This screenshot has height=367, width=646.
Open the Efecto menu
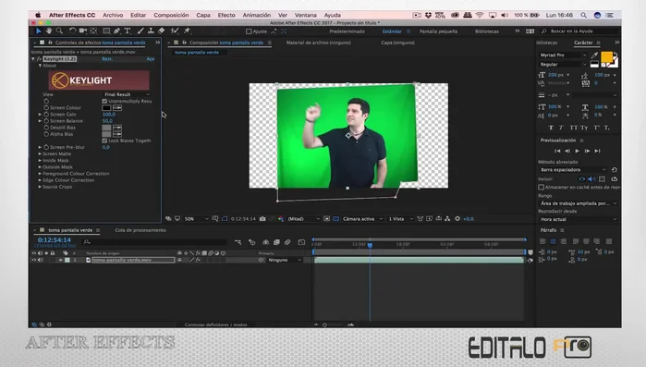click(226, 15)
